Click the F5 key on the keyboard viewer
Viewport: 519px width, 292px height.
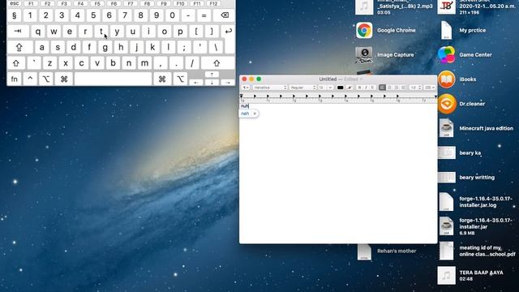(97, 3)
